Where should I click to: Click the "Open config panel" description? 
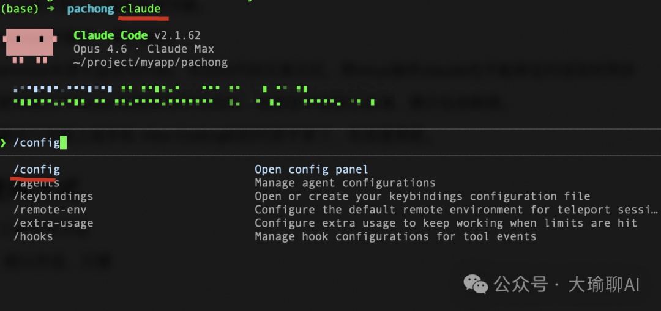(x=312, y=169)
